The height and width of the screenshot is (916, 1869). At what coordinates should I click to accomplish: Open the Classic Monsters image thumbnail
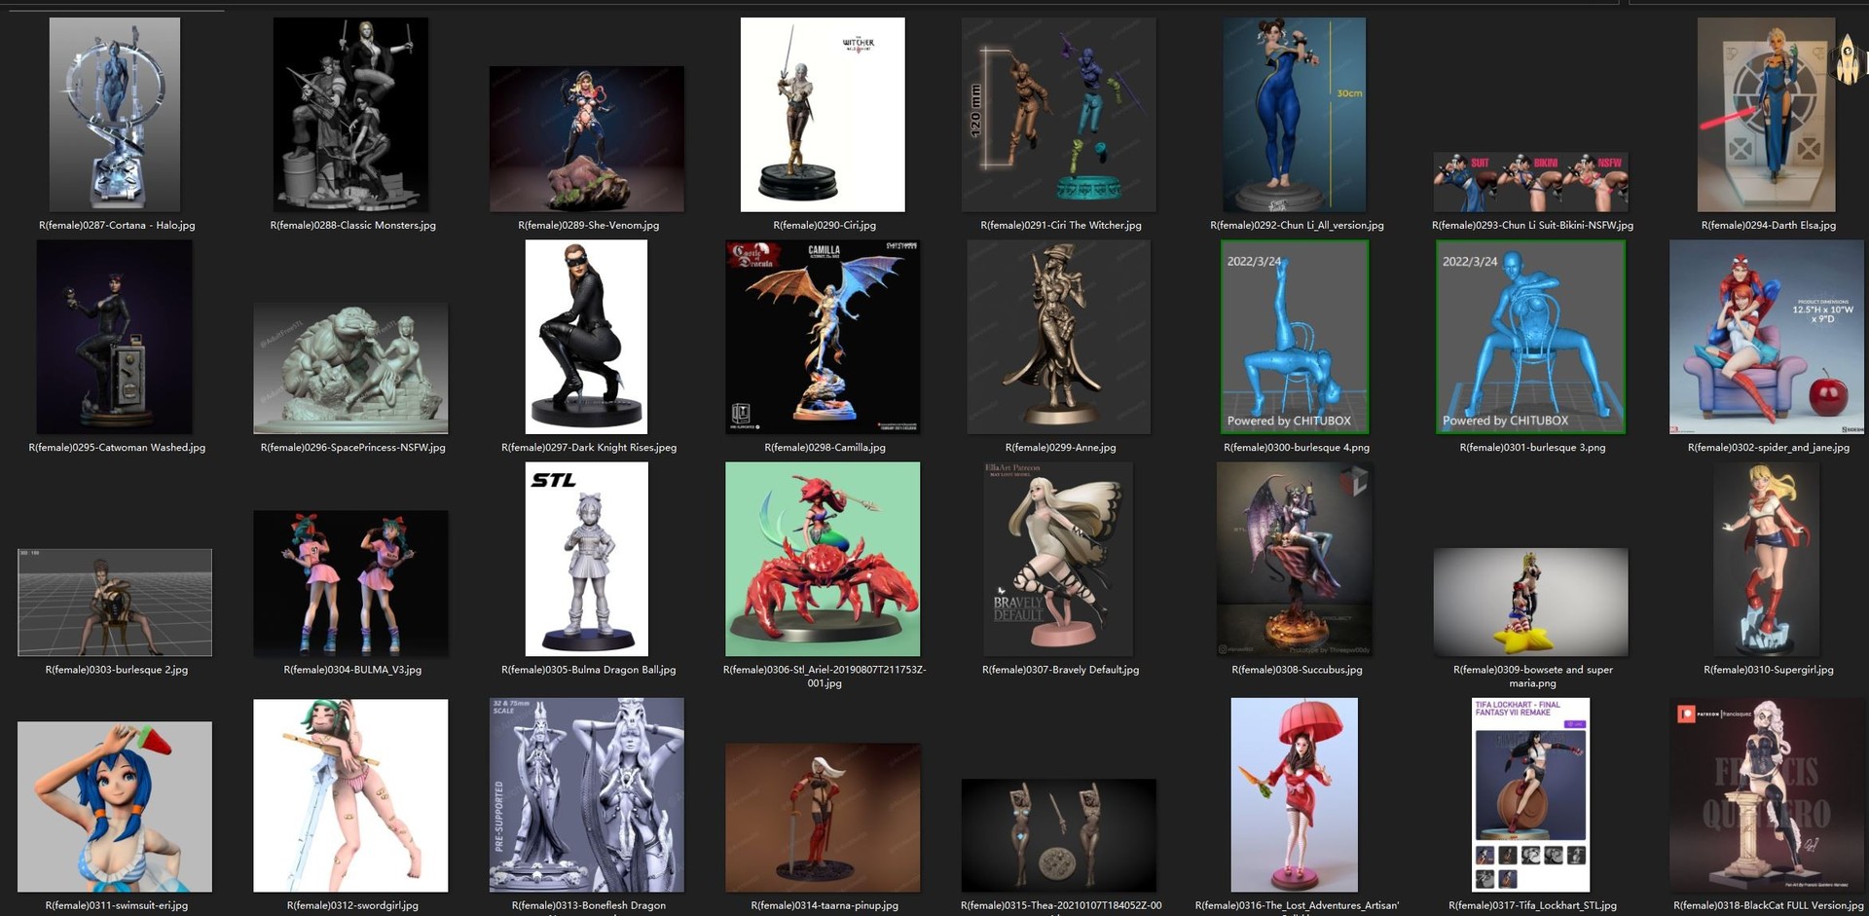point(350,115)
